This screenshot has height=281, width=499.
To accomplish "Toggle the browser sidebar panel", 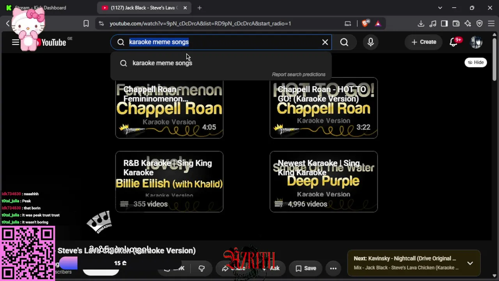I will (444, 23).
